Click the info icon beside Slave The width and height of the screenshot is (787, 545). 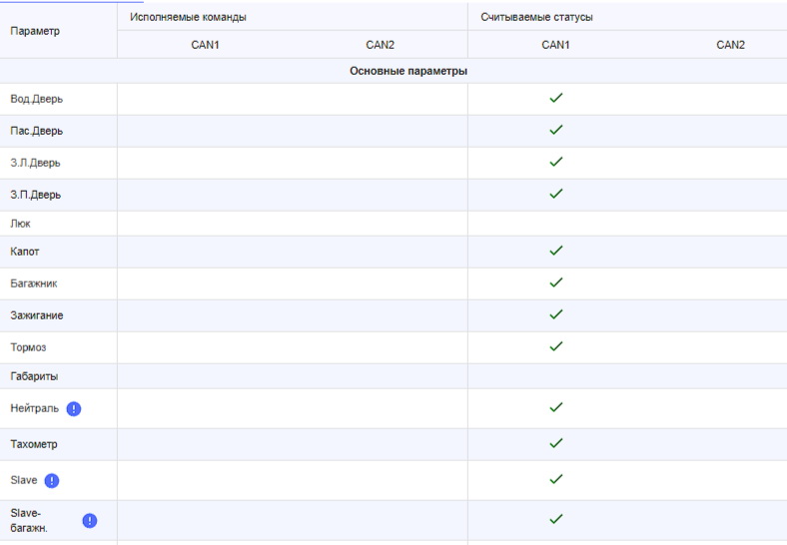(52, 480)
